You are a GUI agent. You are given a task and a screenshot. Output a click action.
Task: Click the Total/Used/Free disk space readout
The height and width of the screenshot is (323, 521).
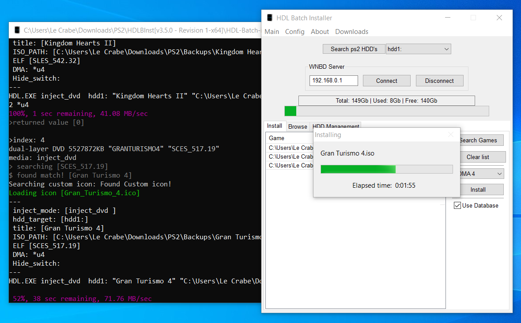(386, 100)
